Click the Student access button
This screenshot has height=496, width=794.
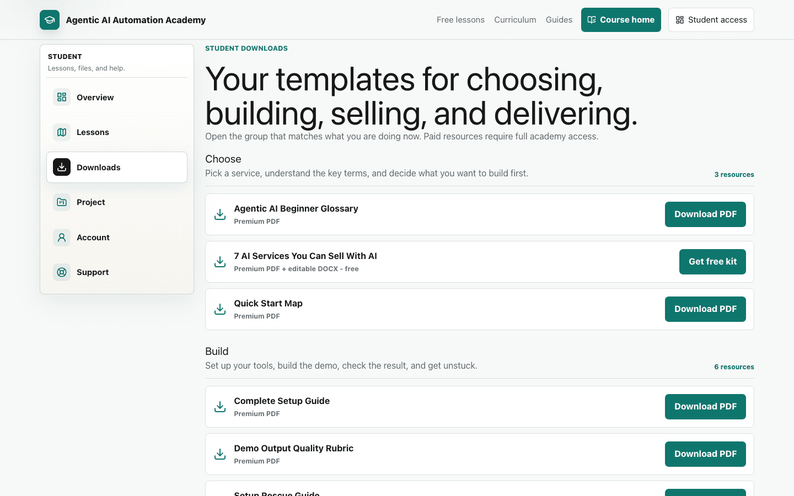(711, 20)
